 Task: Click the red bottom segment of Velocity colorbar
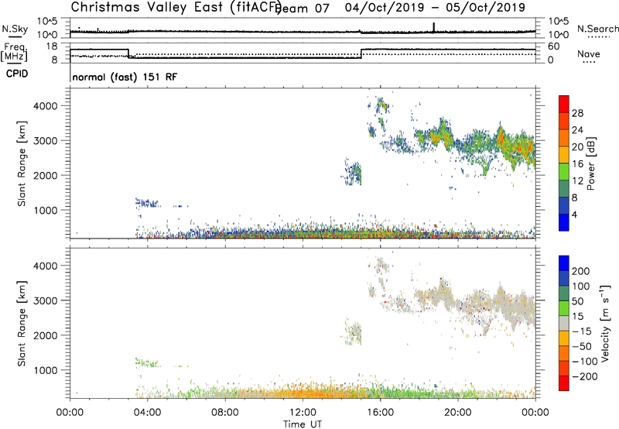click(x=564, y=383)
